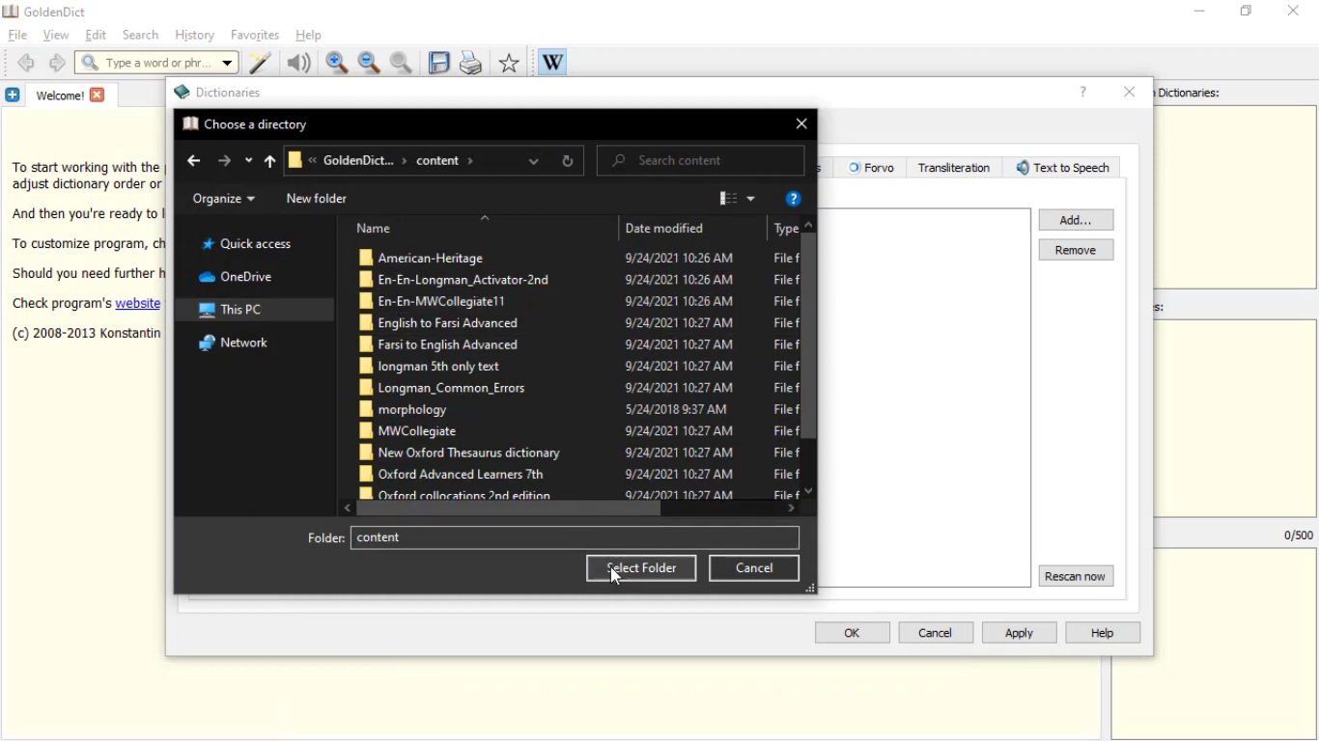This screenshot has width=1319, height=741.
Task: Open the Search menu
Action: (140, 35)
